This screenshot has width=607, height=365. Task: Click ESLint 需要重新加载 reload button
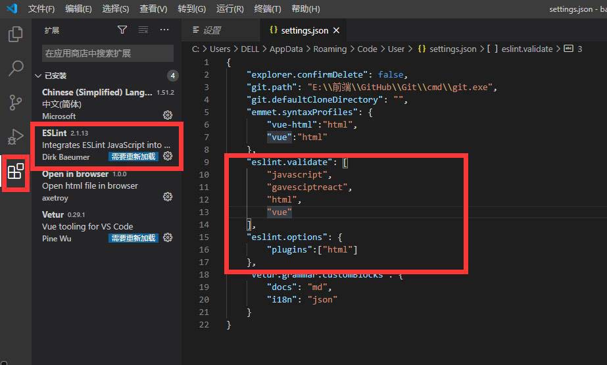(133, 157)
